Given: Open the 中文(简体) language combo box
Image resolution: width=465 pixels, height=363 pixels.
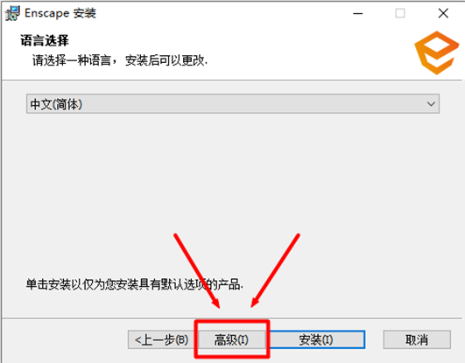Looking at the screenshot, I should click(233, 104).
